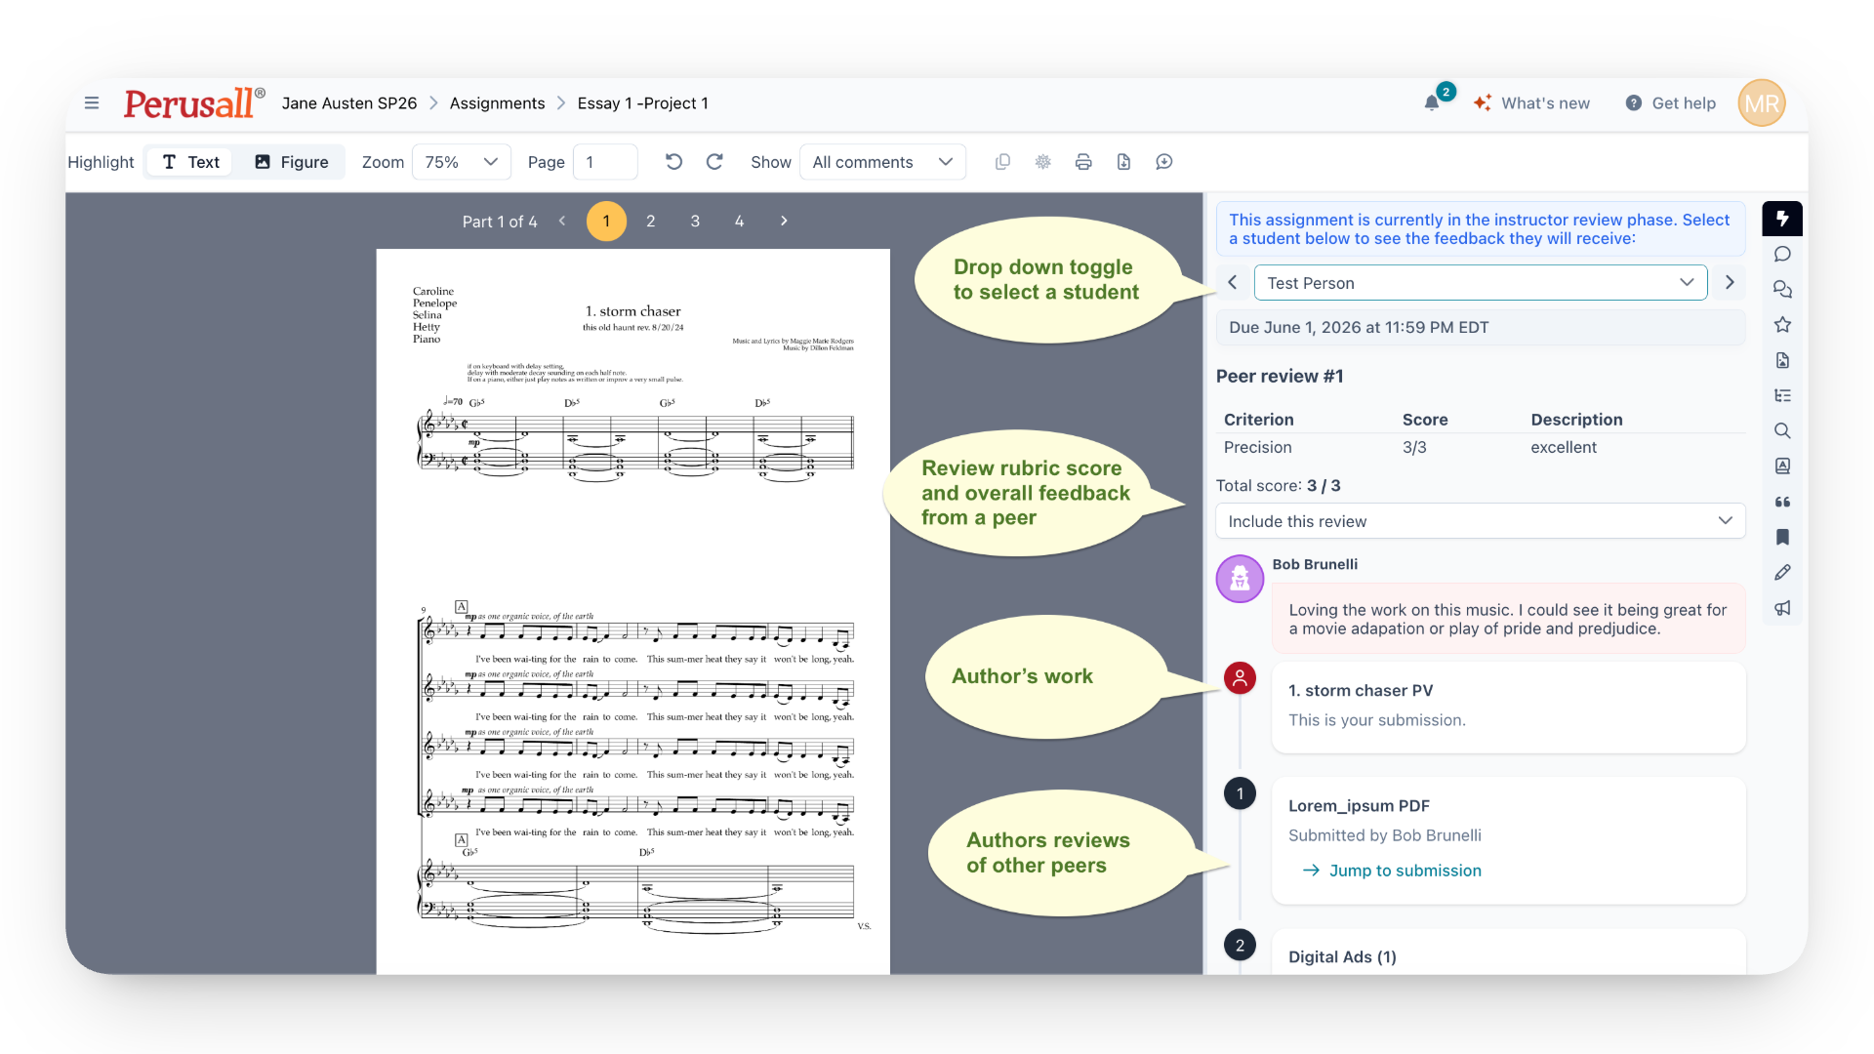The width and height of the screenshot is (1874, 1054).
Task: Select part 1 in pager
Action: click(606, 222)
